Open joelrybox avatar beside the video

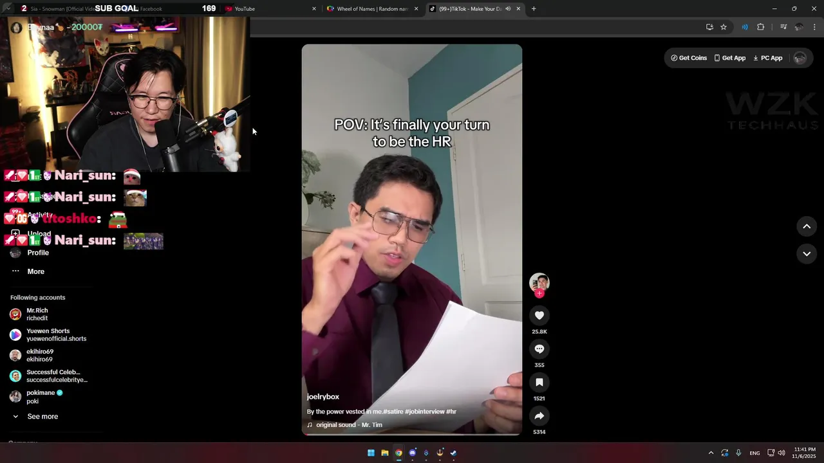click(539, 282)
